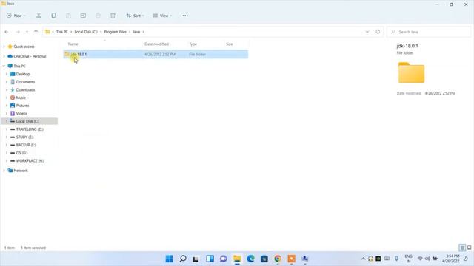This screenshot has height=266, width=474.
Task: Open the Sort dropdown menu
Action: point(135,16)
